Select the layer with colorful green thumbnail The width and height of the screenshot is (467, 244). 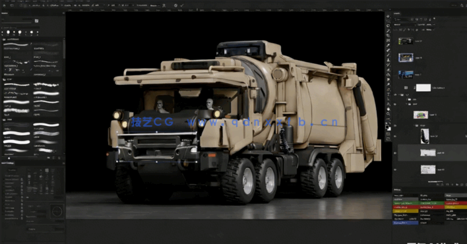pyautogui.click(x=421, y=115)
